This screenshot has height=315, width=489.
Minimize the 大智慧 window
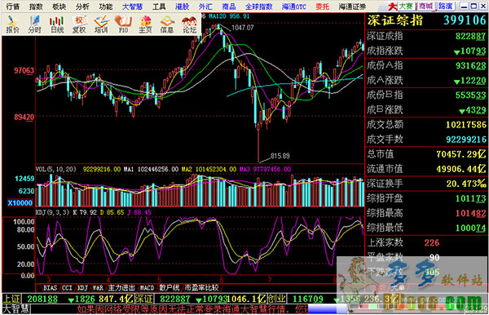tap(464, 6)
